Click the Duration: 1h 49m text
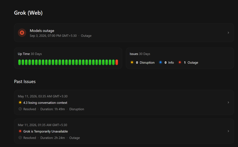Viewport: 238px width, 147px height. 53,109
